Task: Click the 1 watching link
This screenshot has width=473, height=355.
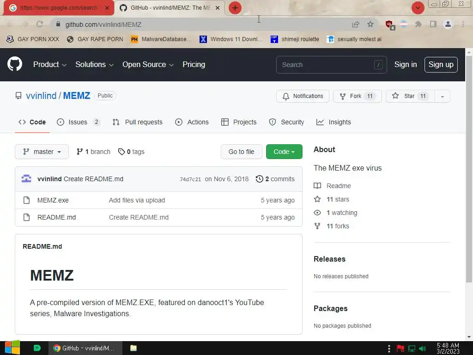Action: [x=335, y=213]
